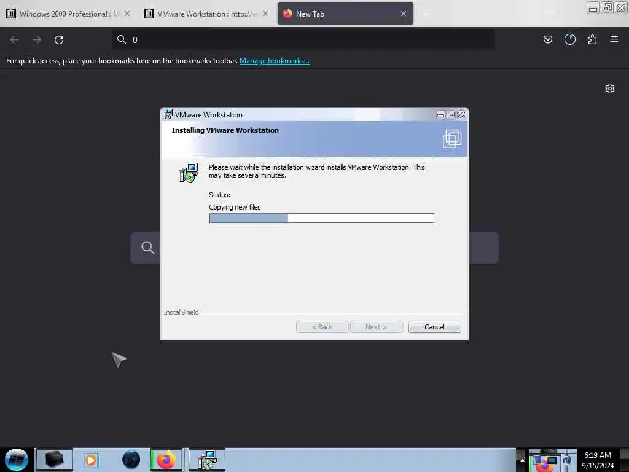Open the taskbar clock showing 6:19 AM
Image resolution: width=629 pixels, height=472 pixels.
(598, 460)
